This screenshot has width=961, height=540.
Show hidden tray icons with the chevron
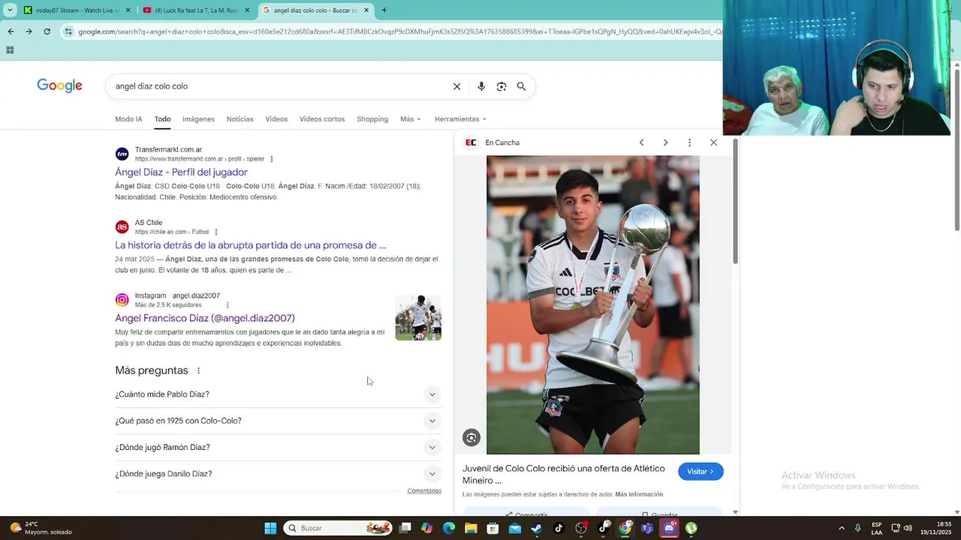[x=842, y=528]
